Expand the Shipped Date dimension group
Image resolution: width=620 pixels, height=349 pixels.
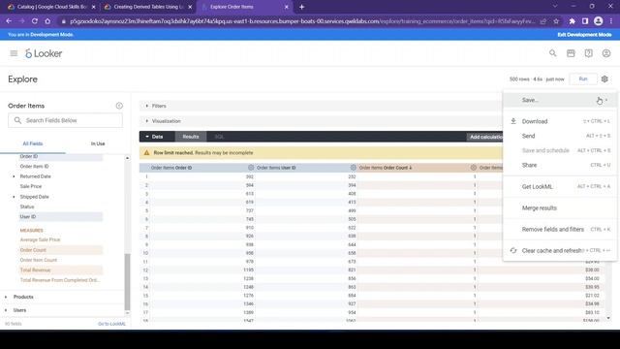pyautogui.click(x=14, y=197)
